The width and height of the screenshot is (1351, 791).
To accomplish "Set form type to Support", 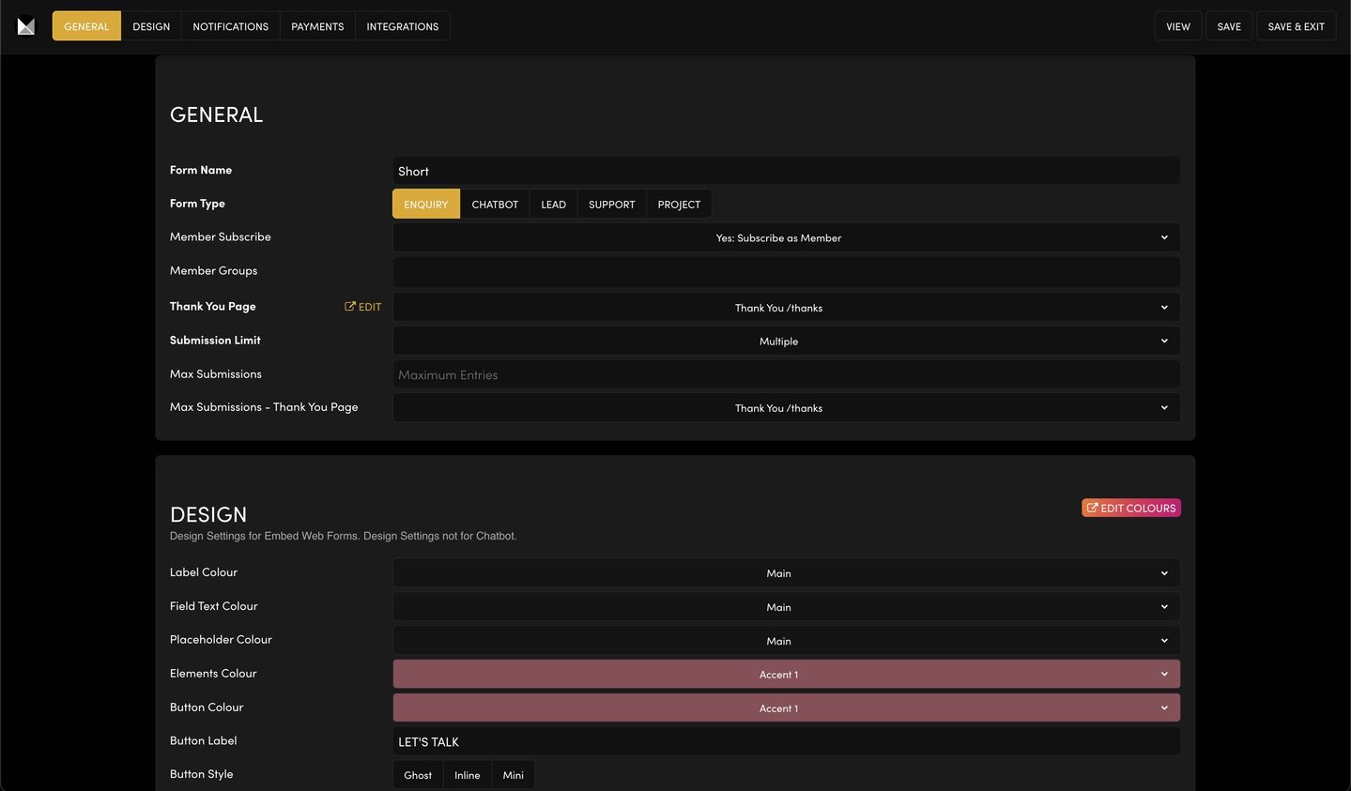I will point(611,205).
